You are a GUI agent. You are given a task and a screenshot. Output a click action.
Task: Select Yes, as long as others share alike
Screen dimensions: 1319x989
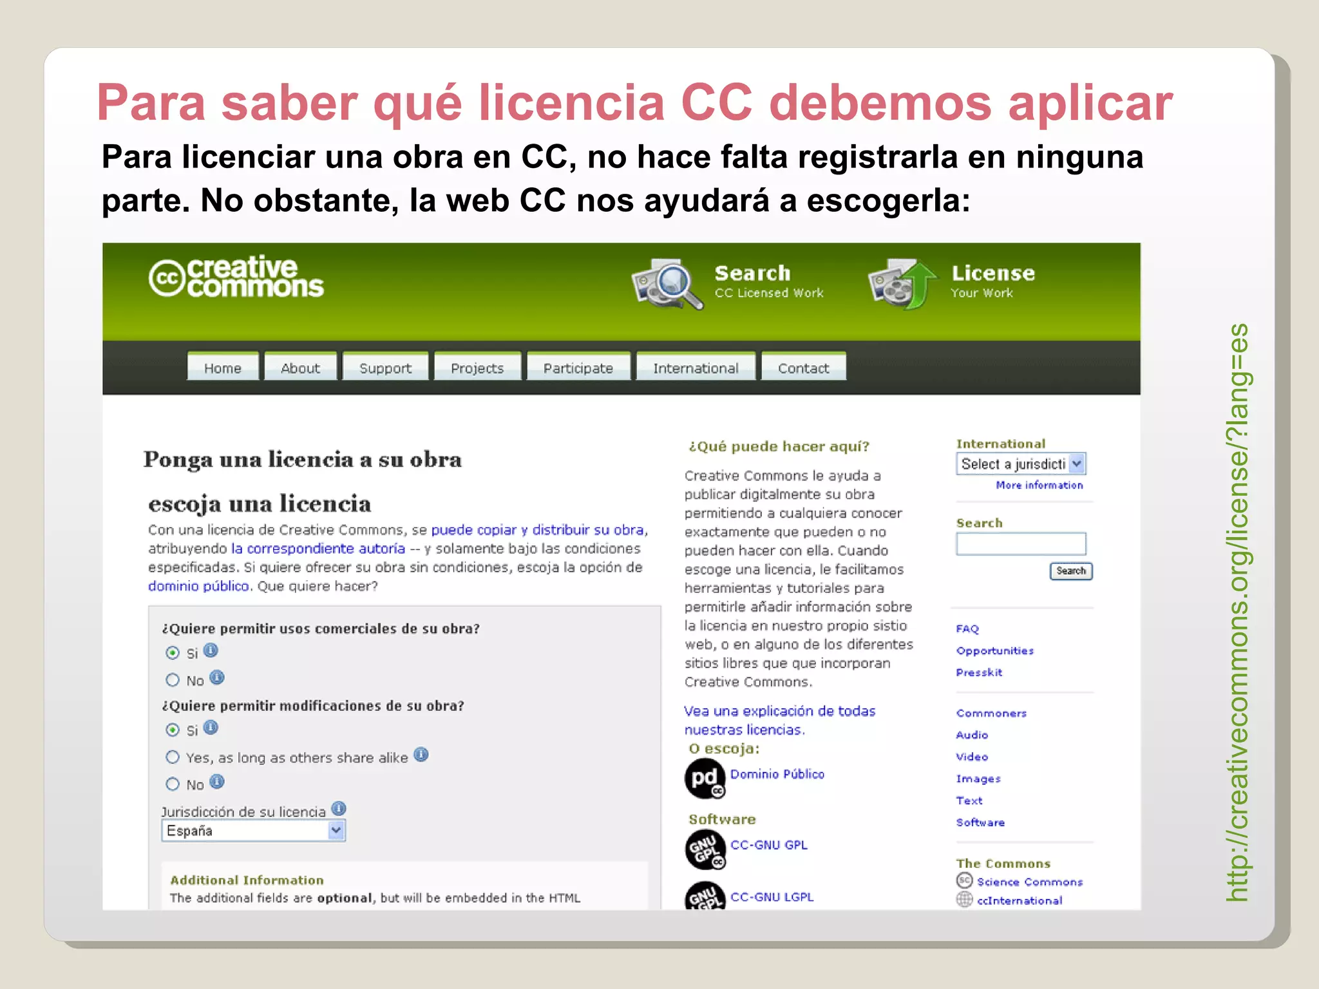(x=172, y=757)
